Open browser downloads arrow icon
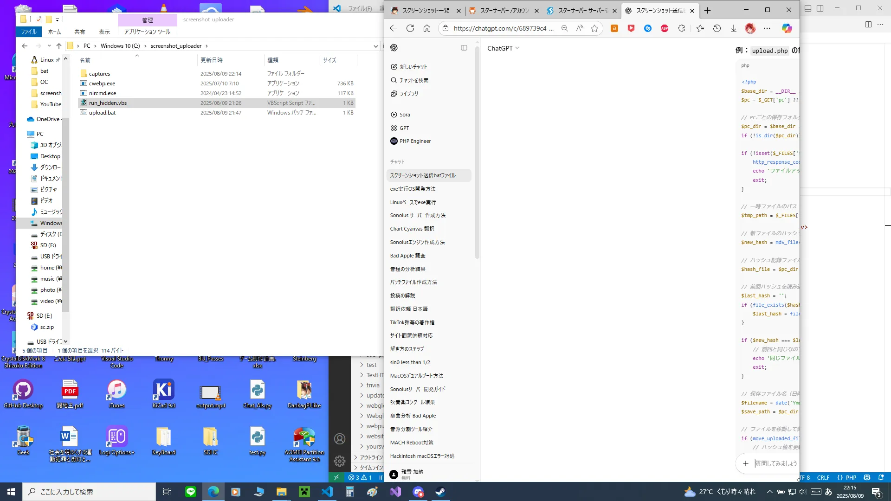The image size is (891, 501). click(734, 28)
